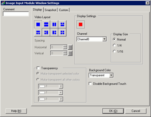Choose Make transparent selected color option
This screenshot has height=117, width=151.
pos(38,74)
